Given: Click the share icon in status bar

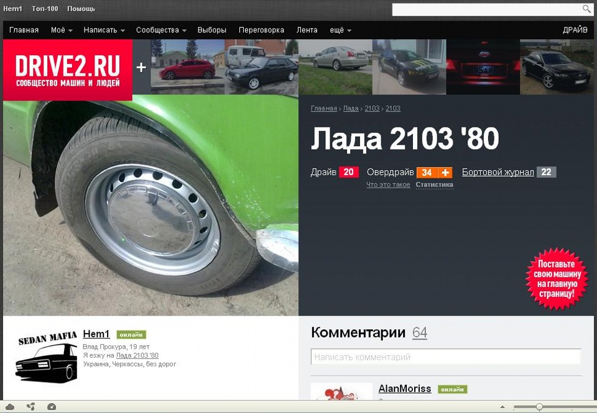Looking at the screenshot, I should pyautogui.click(x=31, y=407).
